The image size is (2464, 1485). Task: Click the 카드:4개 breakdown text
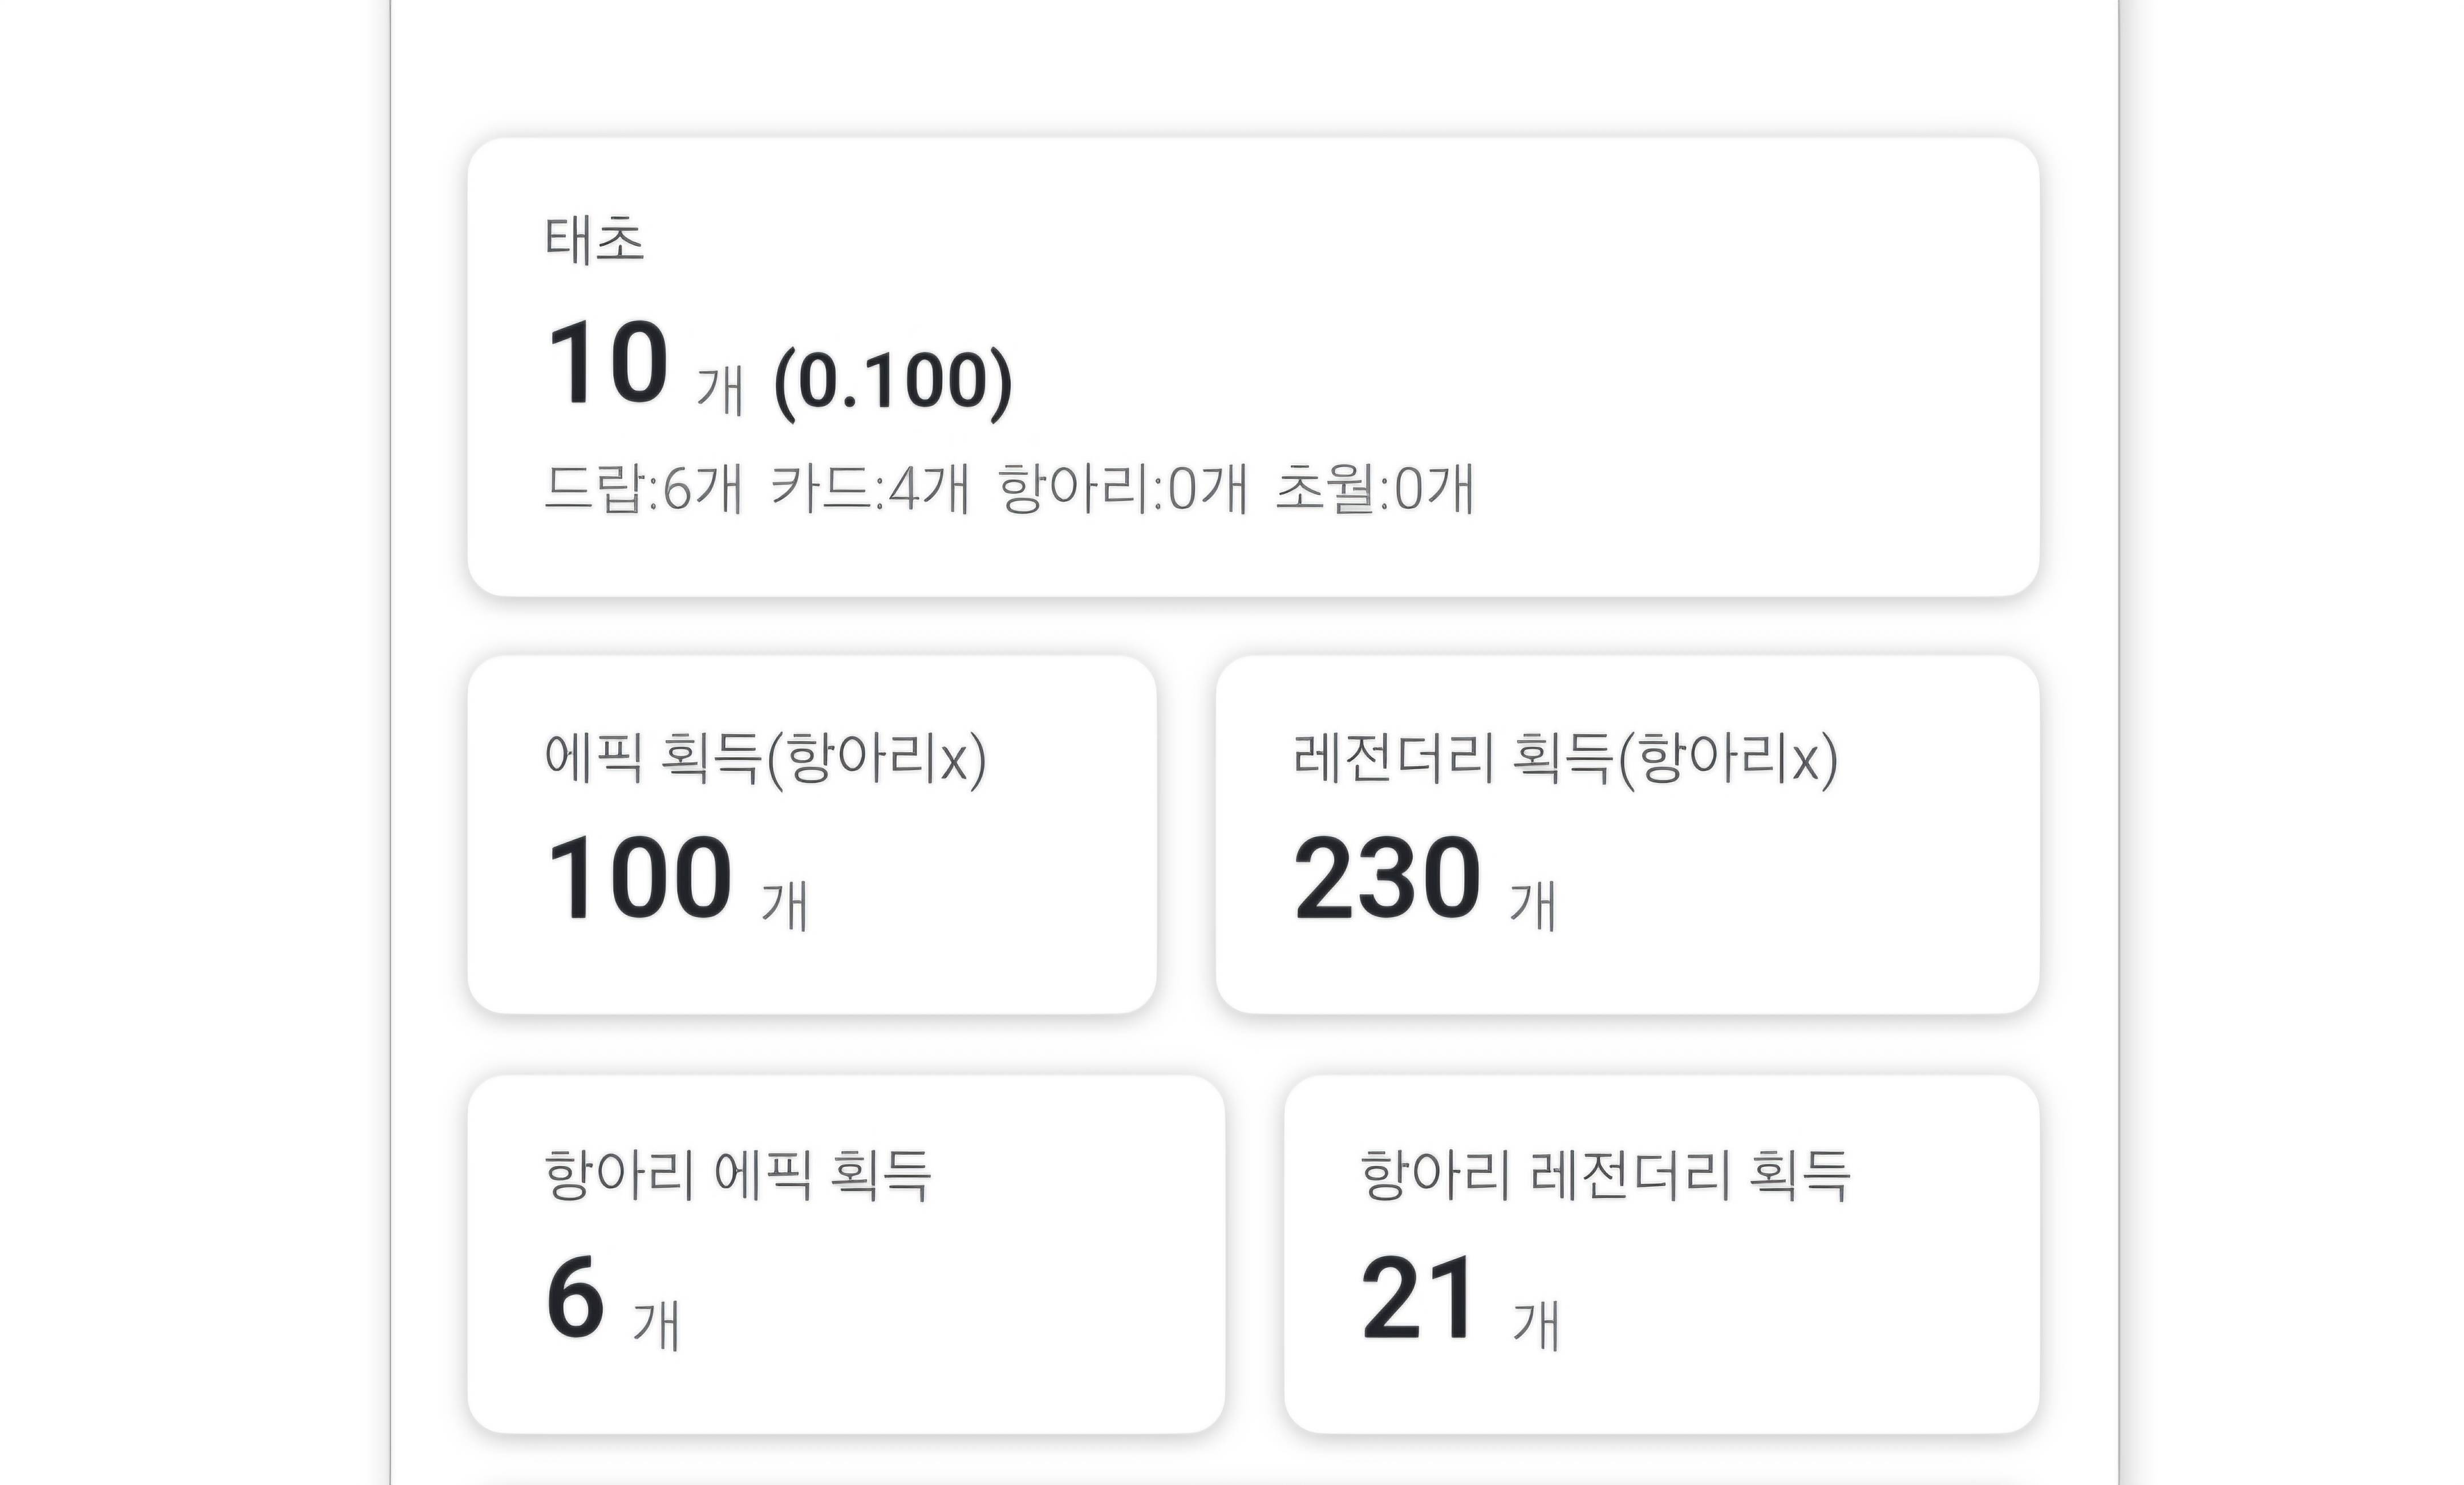[870, 488]
